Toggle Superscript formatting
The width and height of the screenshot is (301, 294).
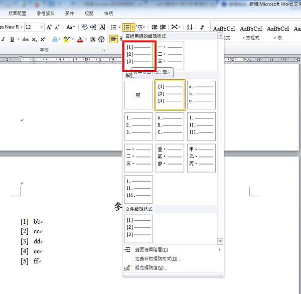pos(43,39)
